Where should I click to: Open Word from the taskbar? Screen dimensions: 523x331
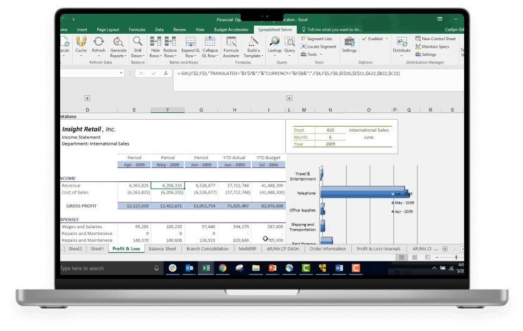pyautogui.click(x=339, y=268)
